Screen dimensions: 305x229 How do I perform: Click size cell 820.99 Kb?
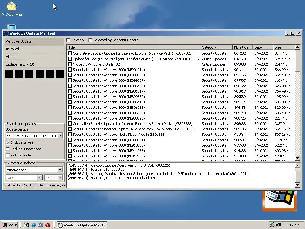click(x=282, y=108)
